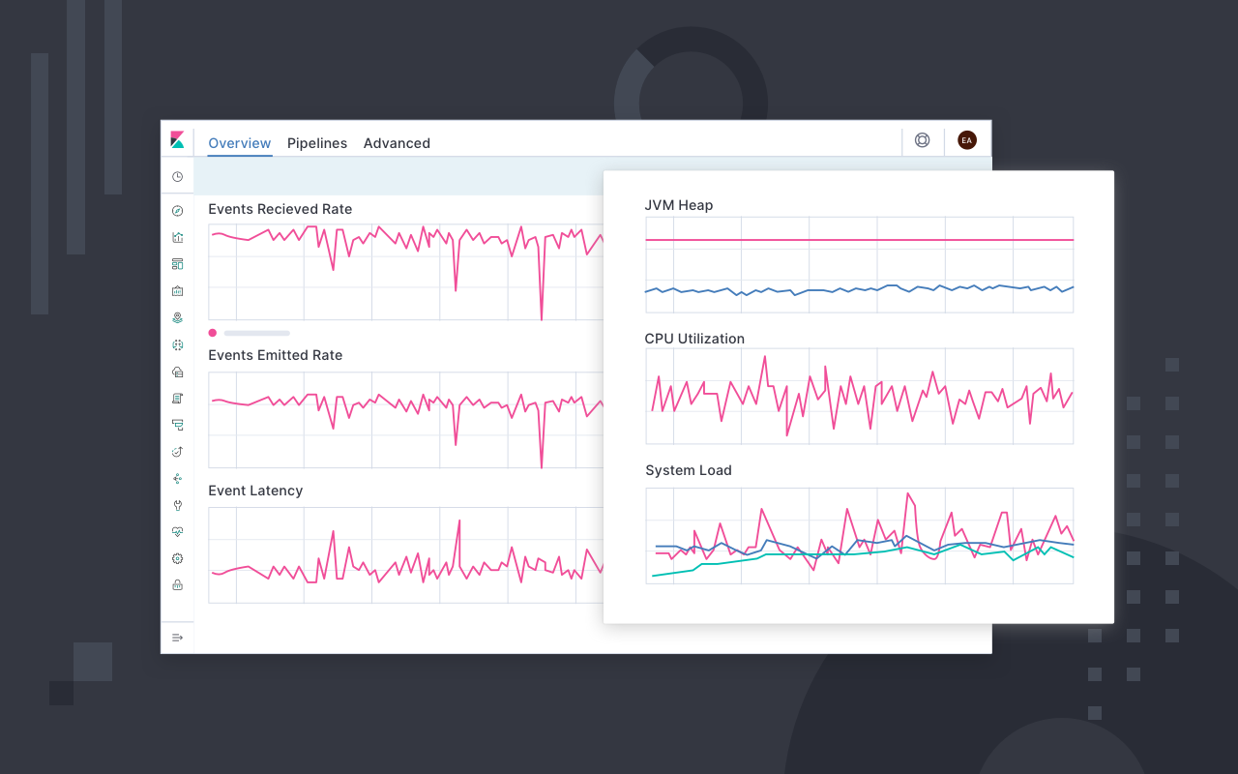Switch to the Advanced tab
Viewport: 1238px width, 774px height.
(x=397, y=143)
